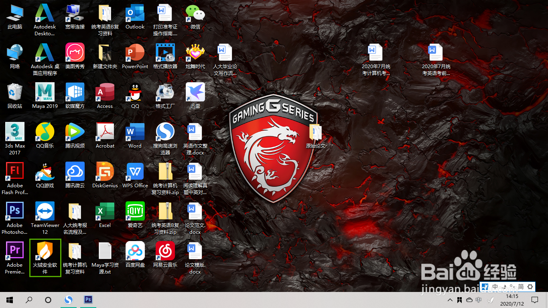
Task: Open taskbar search magnifier
Action: (29, 300)
